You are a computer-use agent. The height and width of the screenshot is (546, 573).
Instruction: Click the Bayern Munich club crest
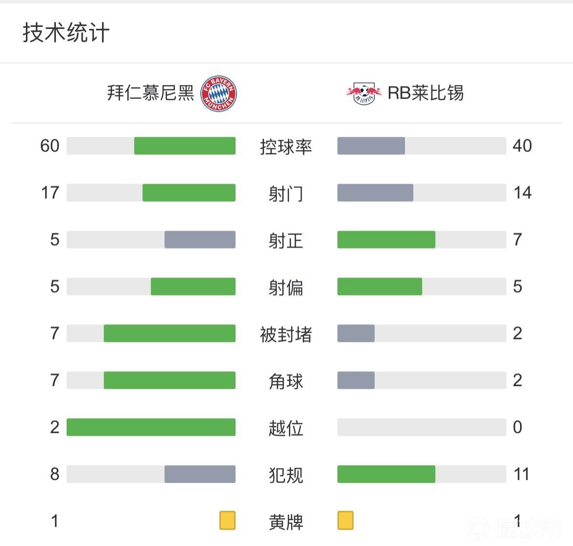219,93
